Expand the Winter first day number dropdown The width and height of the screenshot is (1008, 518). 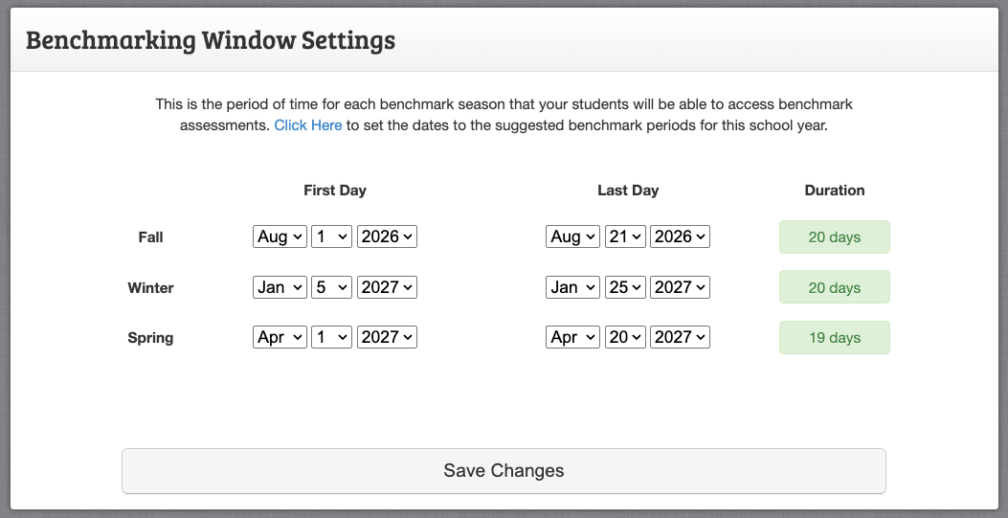[332, 287]
